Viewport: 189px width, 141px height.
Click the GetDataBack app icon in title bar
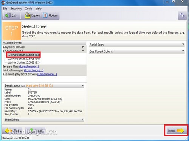3,3
